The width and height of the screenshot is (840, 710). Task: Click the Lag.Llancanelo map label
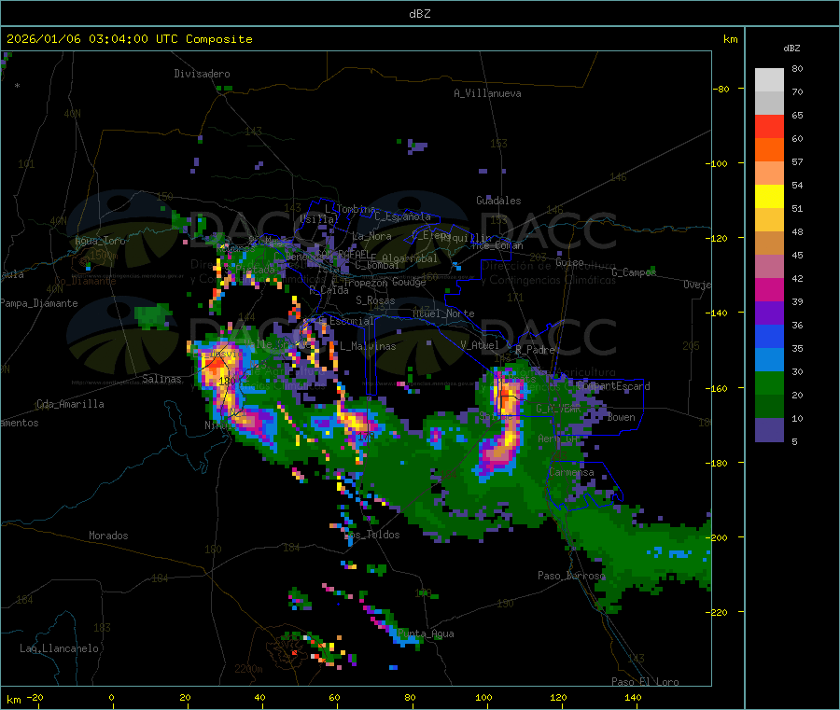(59, 648)
